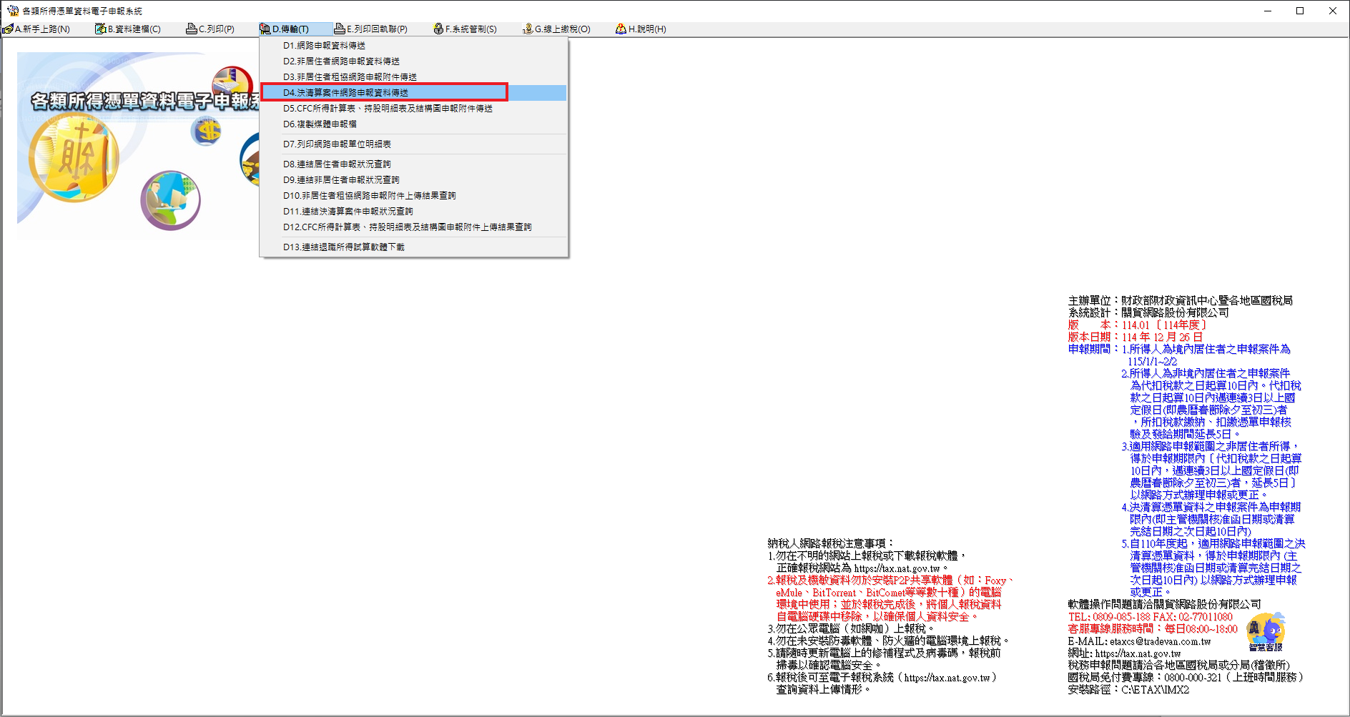Viewport: 1350px width, 717px height.
Task: Select D2.非居住者網路申報資料傳送
Action: (341, 61)
